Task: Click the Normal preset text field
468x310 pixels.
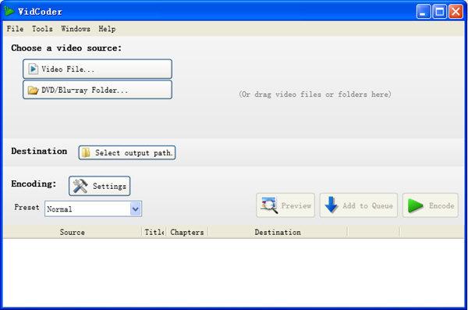Action: (x=87, y=208)
